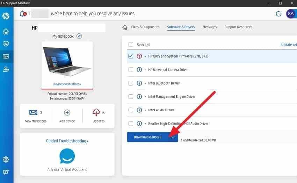This screenshot has height=183, width=297.
Task: Open the Guided Troubleshooting link
Action: tap(67, 141)
